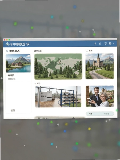
Task: Open the mountain lake house thumbnail in the sidebar
Action: [18, 63]
